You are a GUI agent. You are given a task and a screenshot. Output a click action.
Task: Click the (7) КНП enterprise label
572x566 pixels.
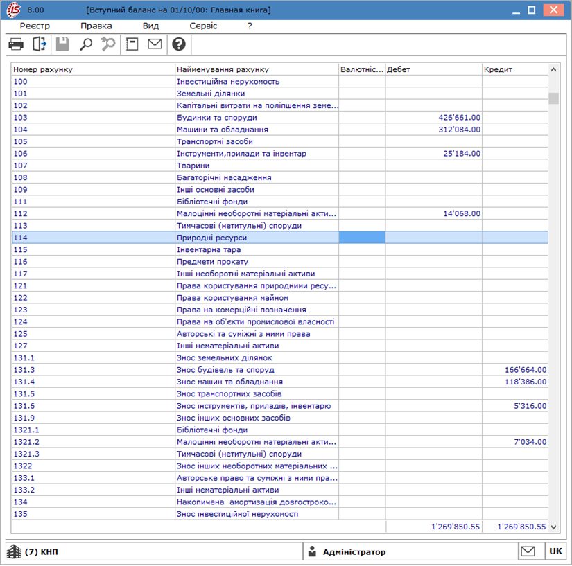point(41,551)
